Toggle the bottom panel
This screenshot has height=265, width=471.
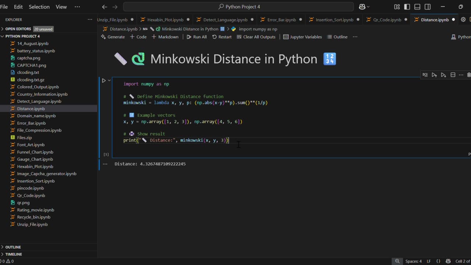[417, 7]
